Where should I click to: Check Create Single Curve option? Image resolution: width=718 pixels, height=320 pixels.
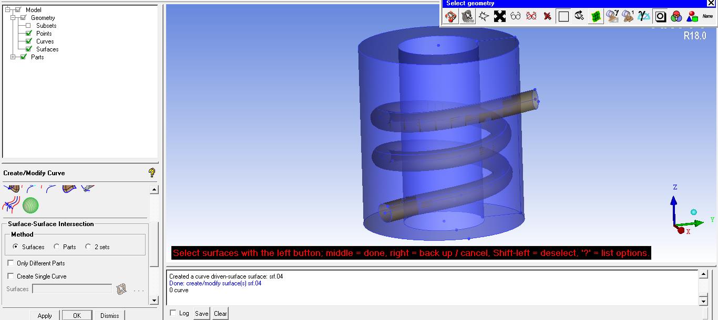10,276
